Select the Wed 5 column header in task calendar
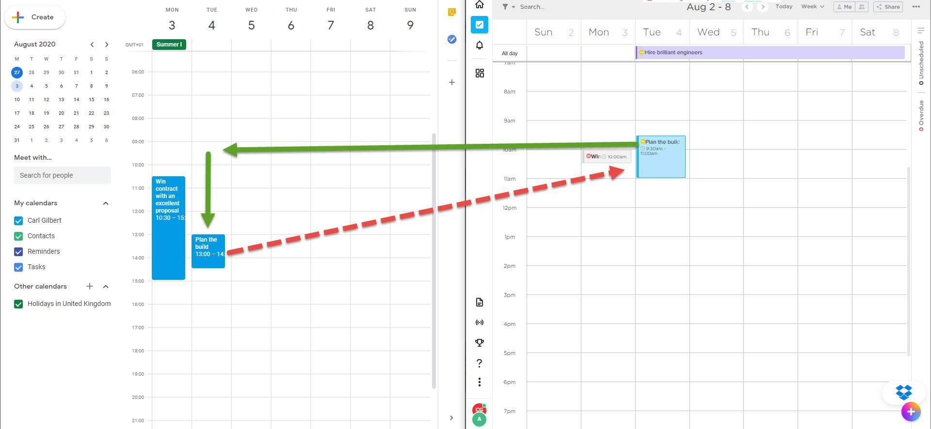The image size is (931, 429). [x=717, y=32]
